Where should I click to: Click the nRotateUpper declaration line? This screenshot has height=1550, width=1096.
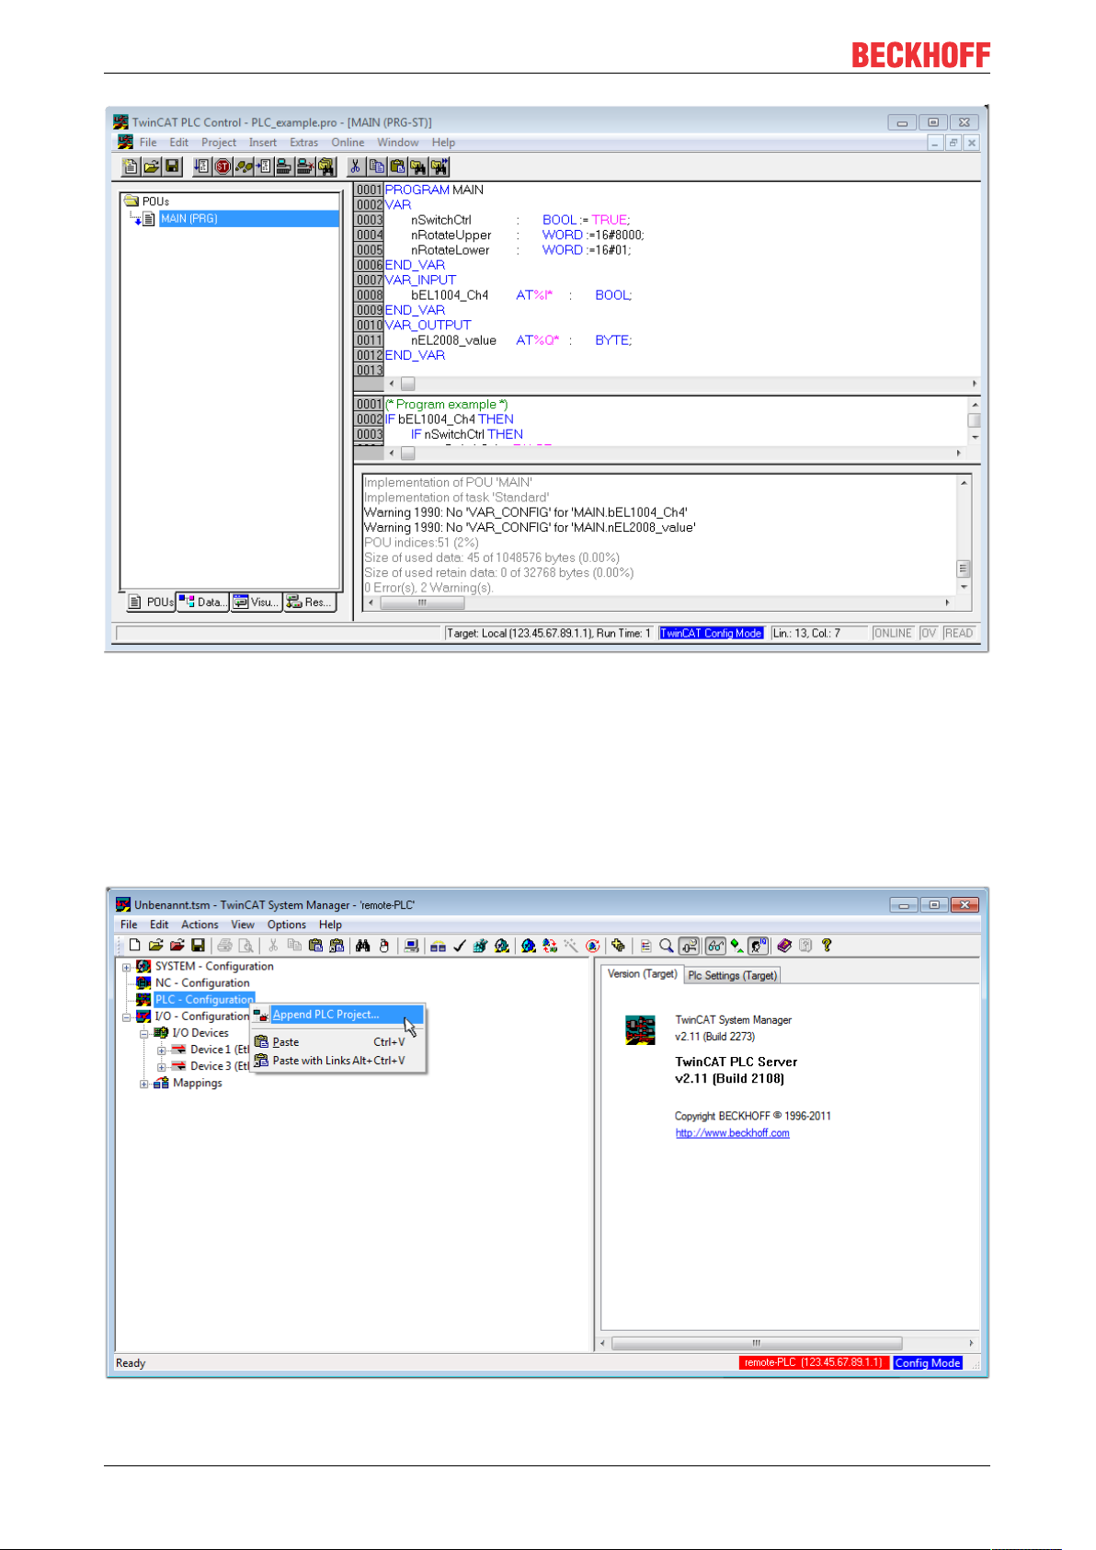(528, 235)
